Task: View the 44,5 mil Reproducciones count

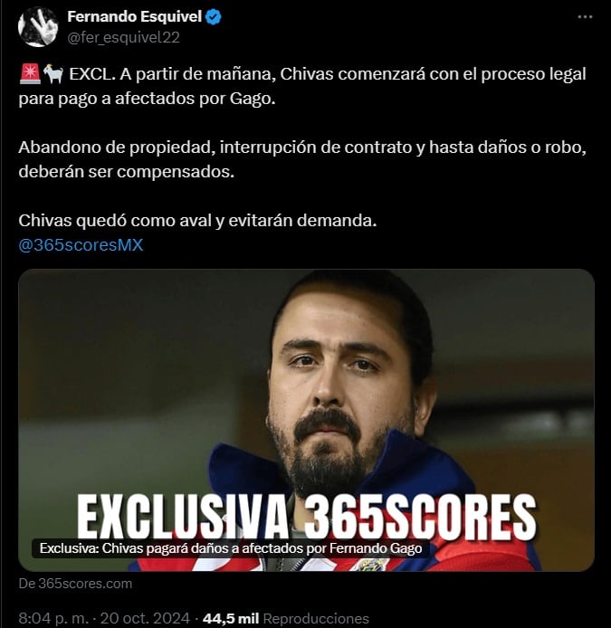Action: 286,618
